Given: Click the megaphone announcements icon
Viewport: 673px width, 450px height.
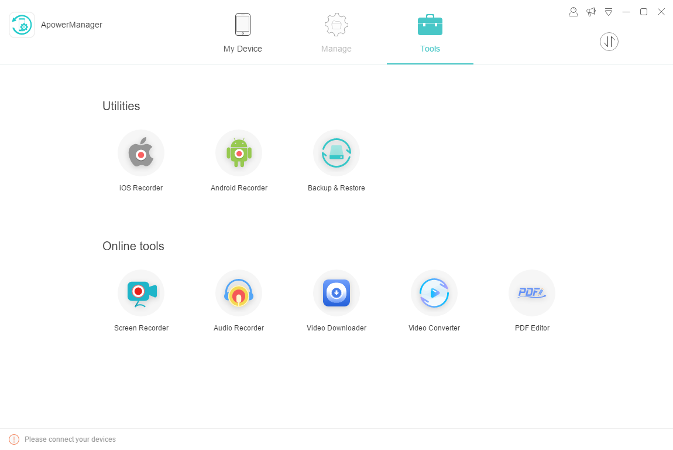Looking at the screenshot, I should (591, 12).
